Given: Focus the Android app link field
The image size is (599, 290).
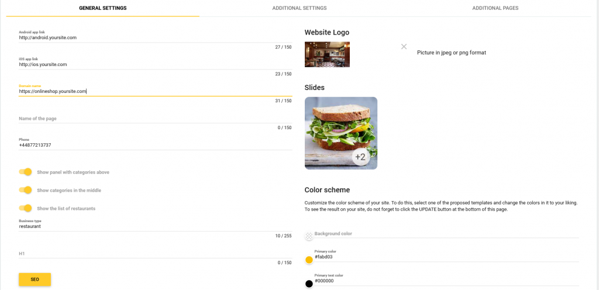Looking at the screenshot, I should coord(155,37).
